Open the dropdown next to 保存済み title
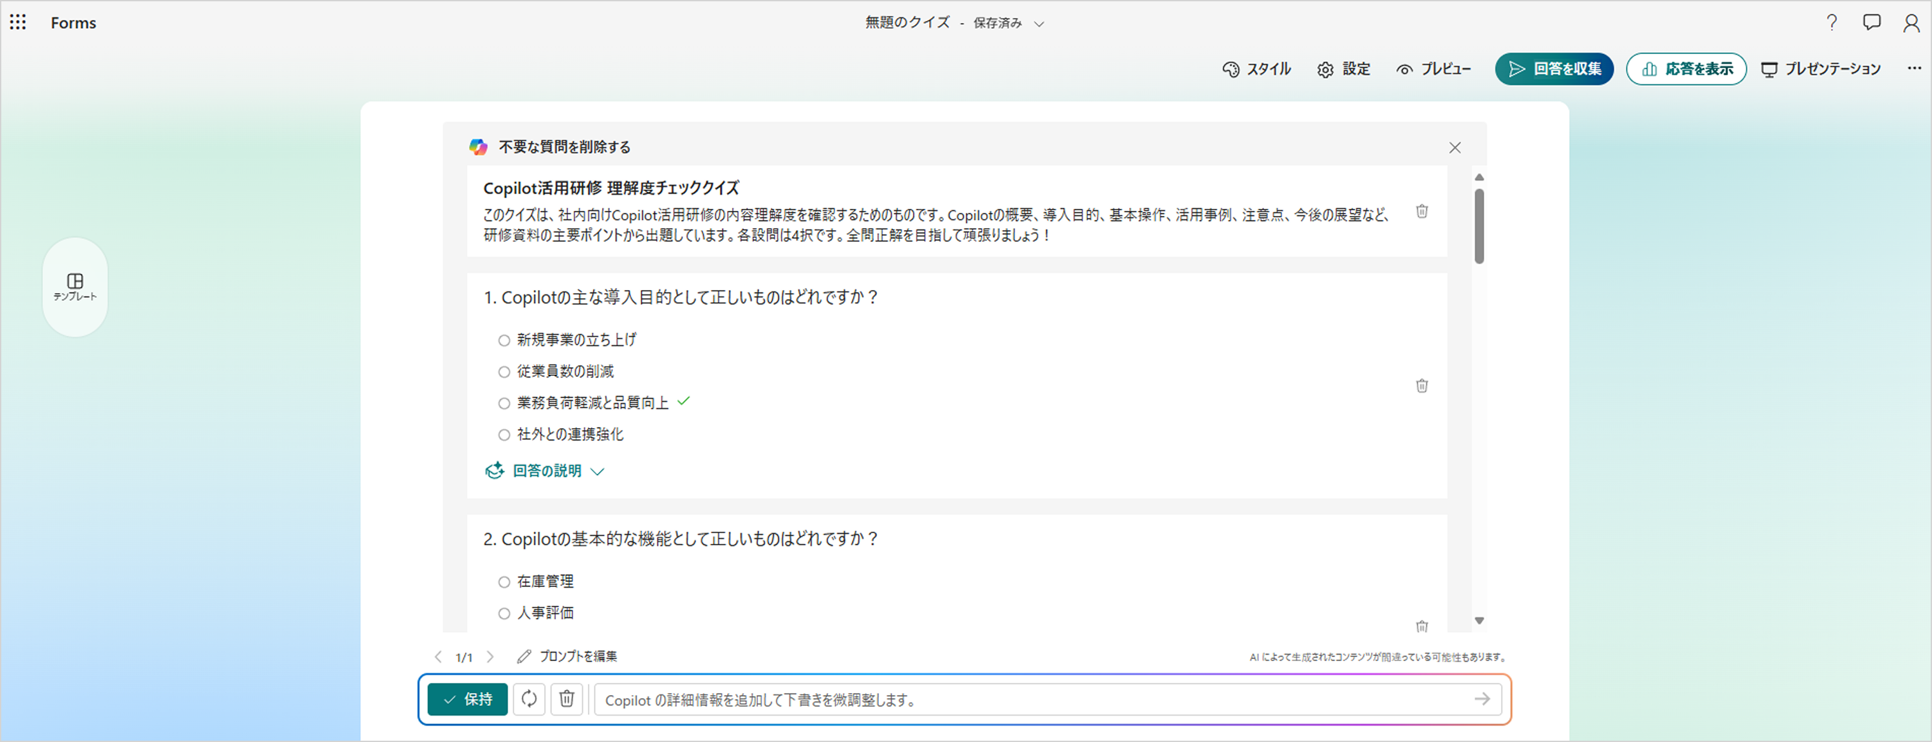This screenshot has height=742, width=1932. pos(1039,24)
